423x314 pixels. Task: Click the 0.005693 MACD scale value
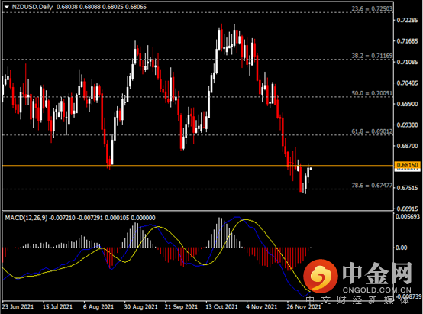coord(408,216)
